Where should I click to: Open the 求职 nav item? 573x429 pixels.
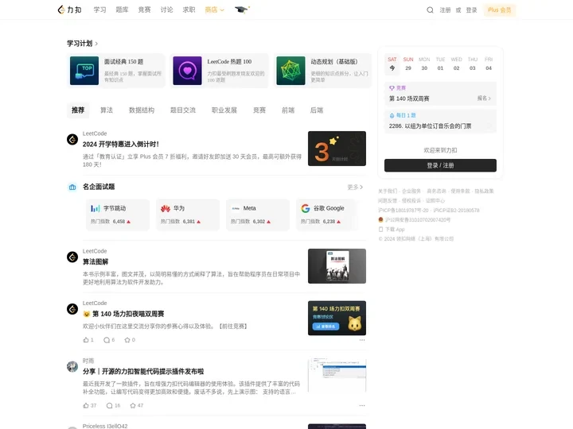pyautogui.click(x=189, y=10)
